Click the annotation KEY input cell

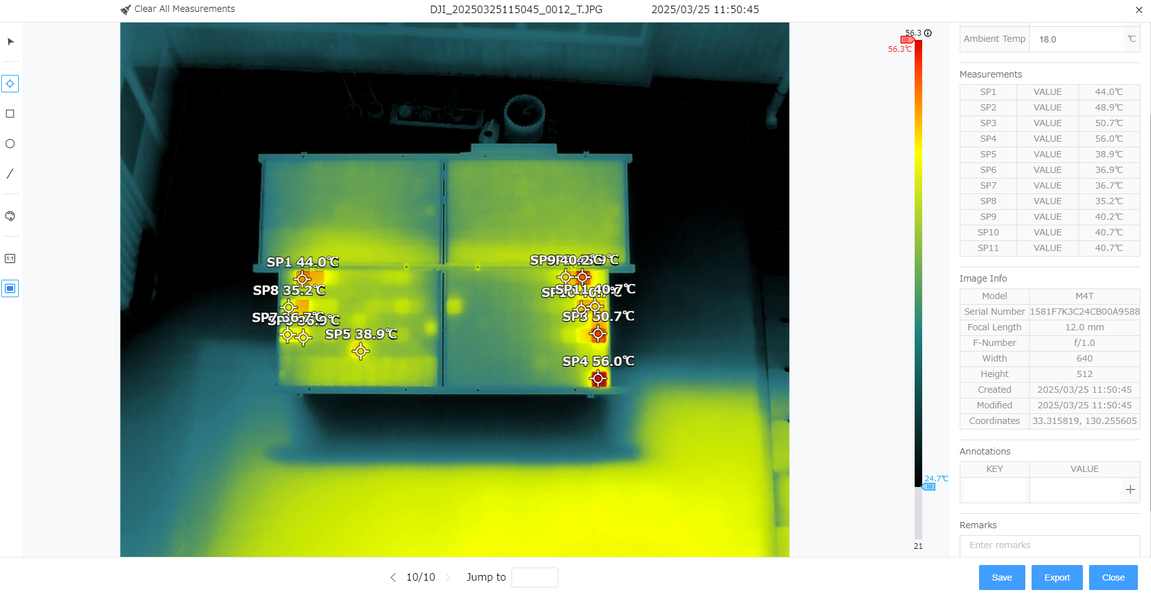point(995,489)
